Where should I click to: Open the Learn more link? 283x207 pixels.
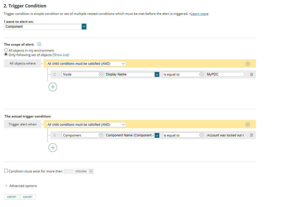[199, 14]
